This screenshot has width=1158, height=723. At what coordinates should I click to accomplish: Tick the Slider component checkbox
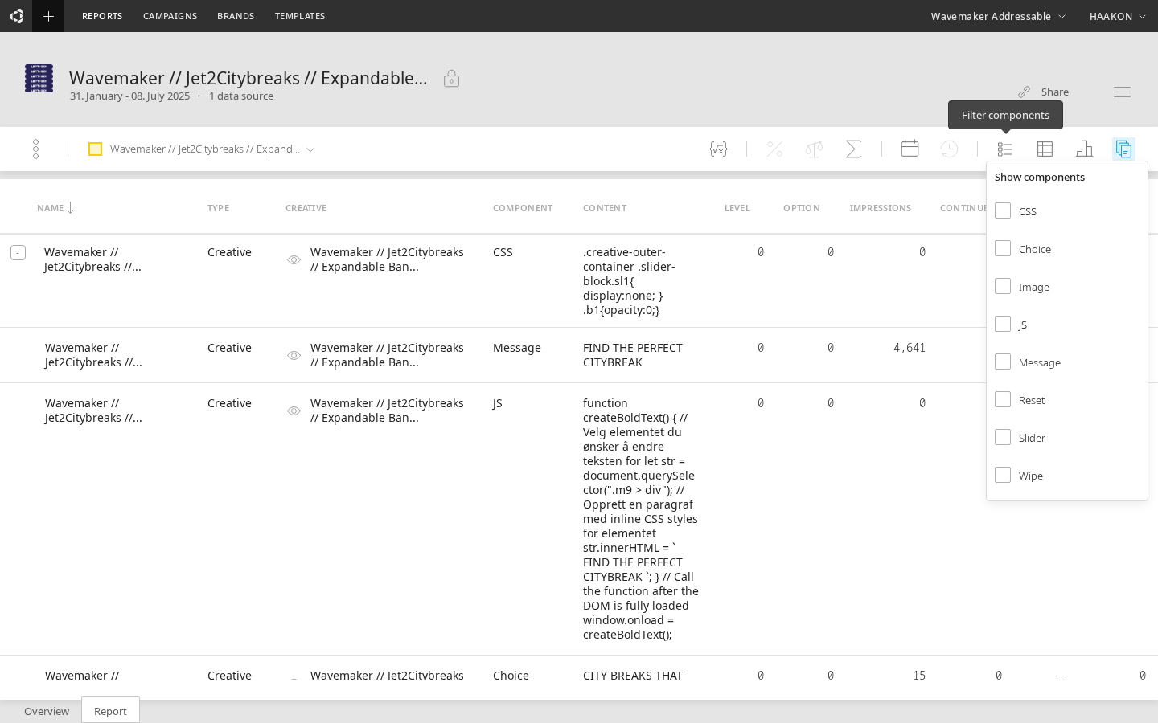click(1003, 437)
